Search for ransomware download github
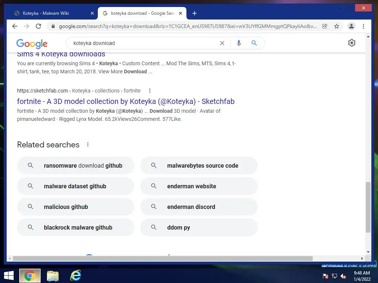This screenshot has width=378, height=283. [x=75, y=165]
